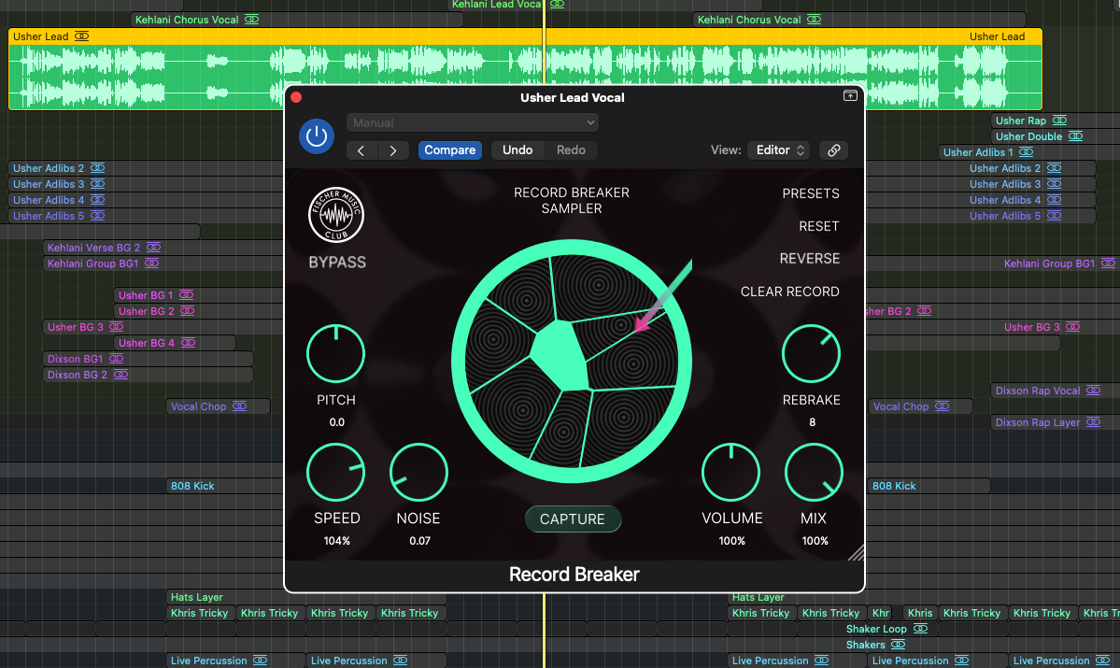Screen dimensions: 1120x668
Task: Click the link sidechain icon
Action: point(833,150)
